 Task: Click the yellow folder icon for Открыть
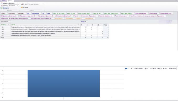(x=22, y=7)
